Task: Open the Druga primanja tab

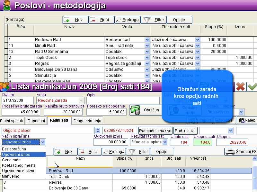Action: [87, 121]
